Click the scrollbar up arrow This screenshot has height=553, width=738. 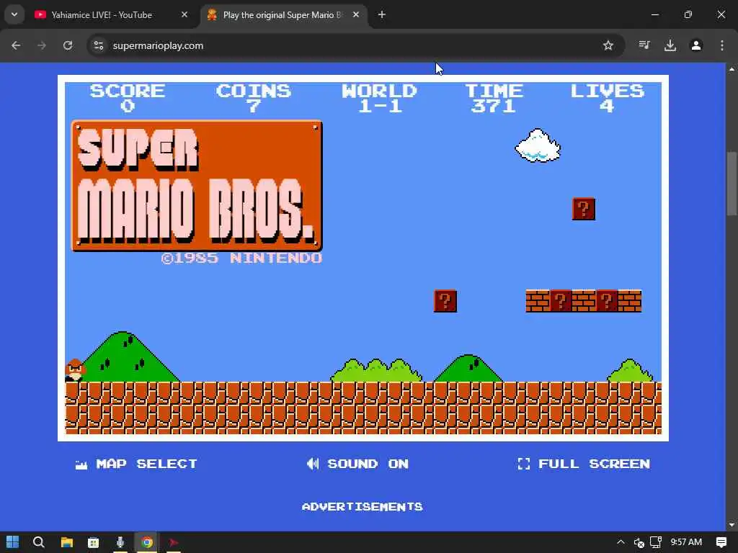coord(732,69)
